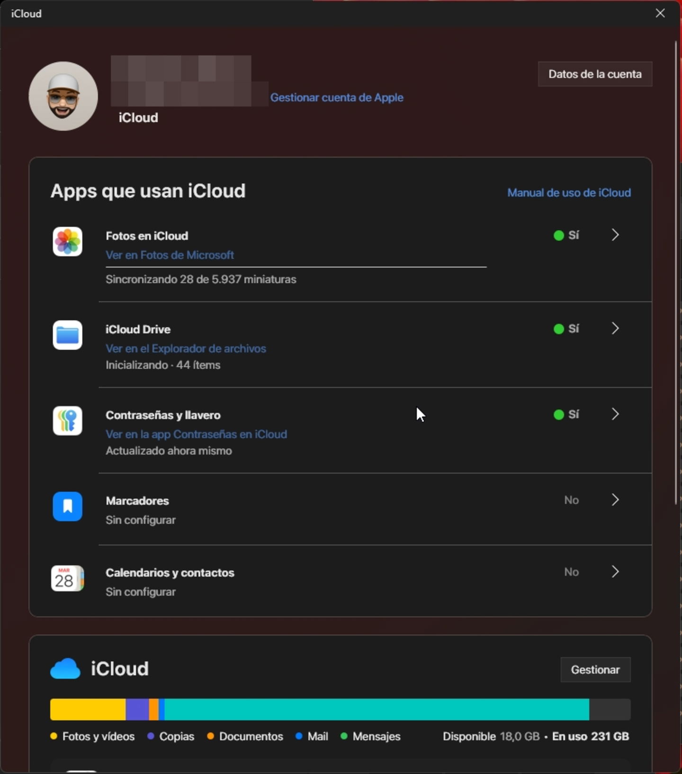Image resolution: width=682 pixels, height=774 pixels.
Task: Click the 'Fotos en iCloud' title
Action: coord(147,236)
